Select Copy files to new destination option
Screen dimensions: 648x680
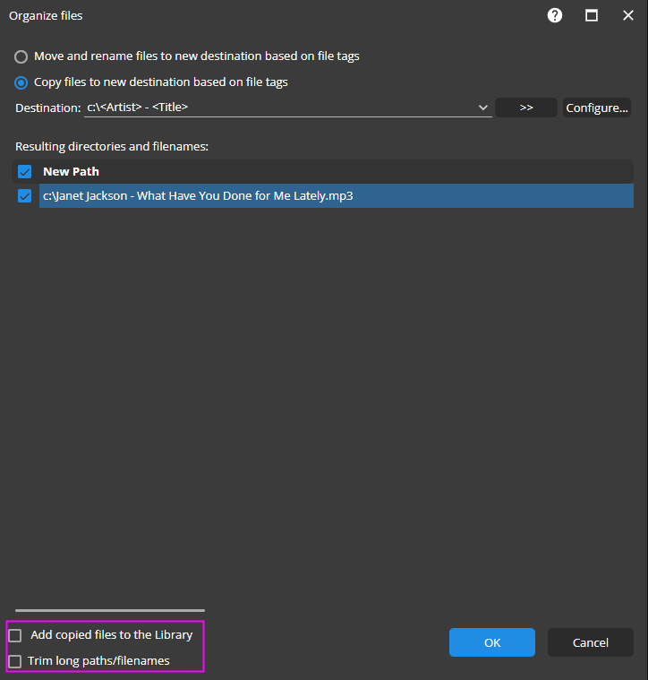tap(21, 82)
